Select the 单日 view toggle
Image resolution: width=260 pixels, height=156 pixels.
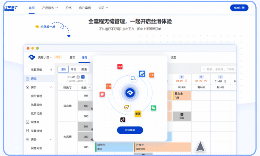point(73,69)
